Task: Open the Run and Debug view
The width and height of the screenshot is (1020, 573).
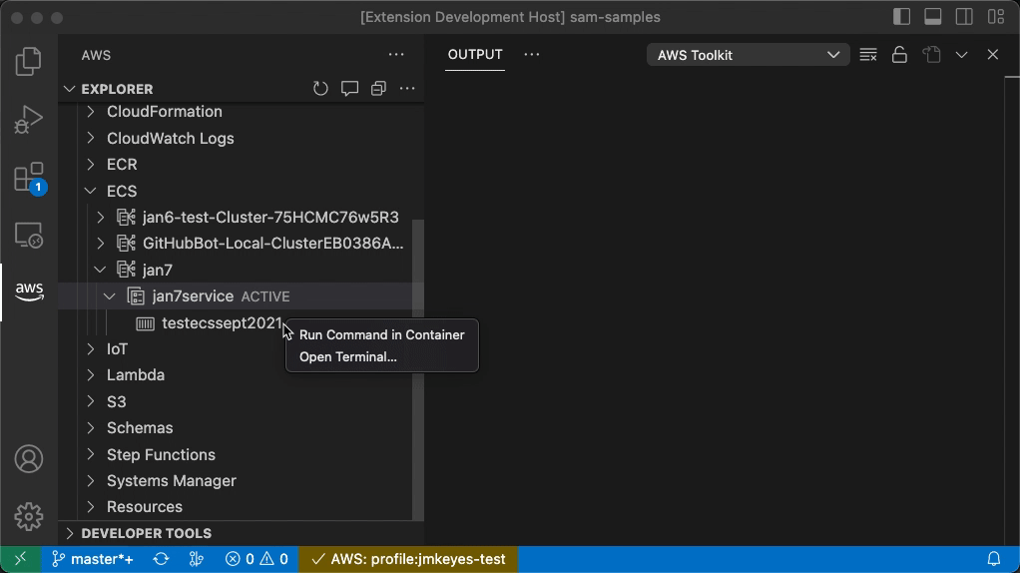Action: click(29, 120)
